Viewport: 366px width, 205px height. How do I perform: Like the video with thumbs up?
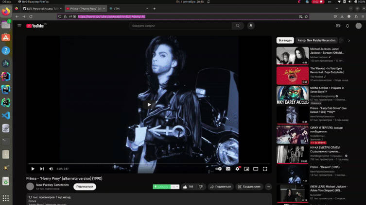pyautogui.click(x=189, y=187)
